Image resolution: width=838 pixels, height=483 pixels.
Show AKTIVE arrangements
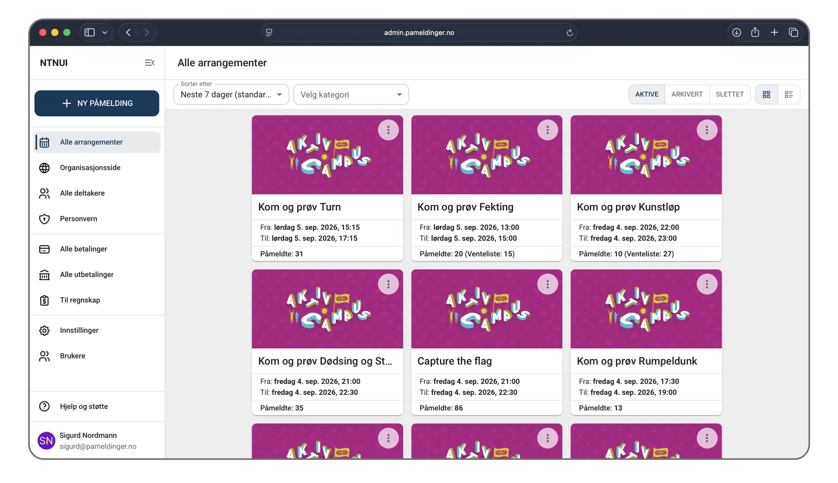(x=647, y=95)
